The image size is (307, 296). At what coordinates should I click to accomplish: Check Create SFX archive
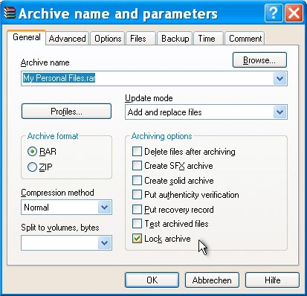click(x=172, y=166)
